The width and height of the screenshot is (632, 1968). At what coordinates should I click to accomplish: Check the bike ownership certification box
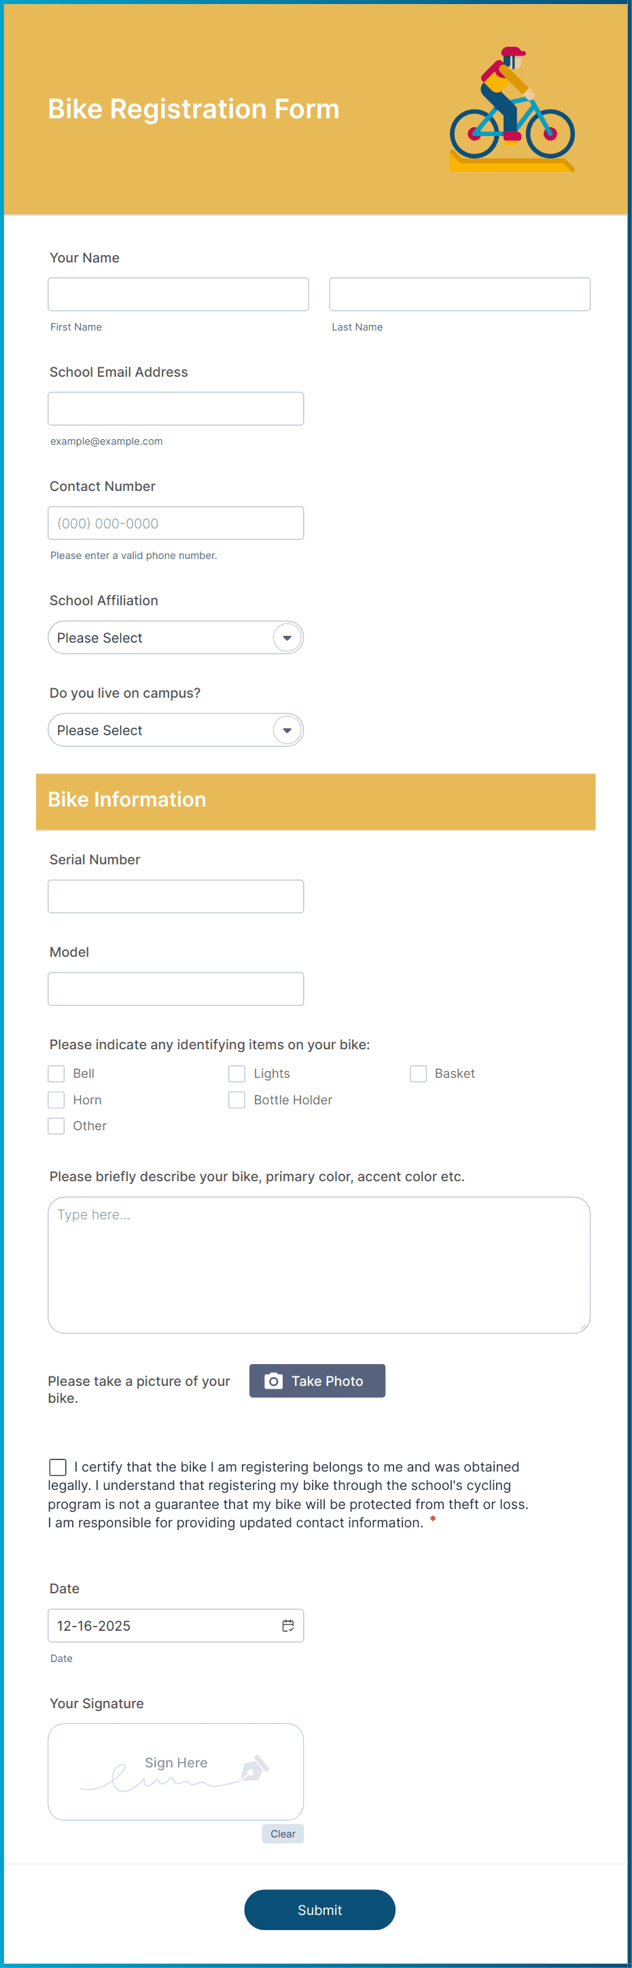[x=58, y=1467]
